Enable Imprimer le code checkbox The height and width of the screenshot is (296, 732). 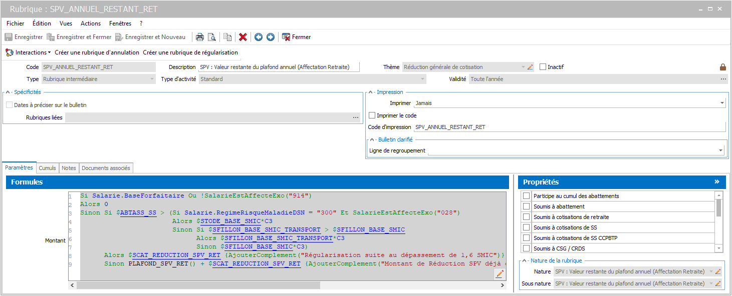click(372, 115)
